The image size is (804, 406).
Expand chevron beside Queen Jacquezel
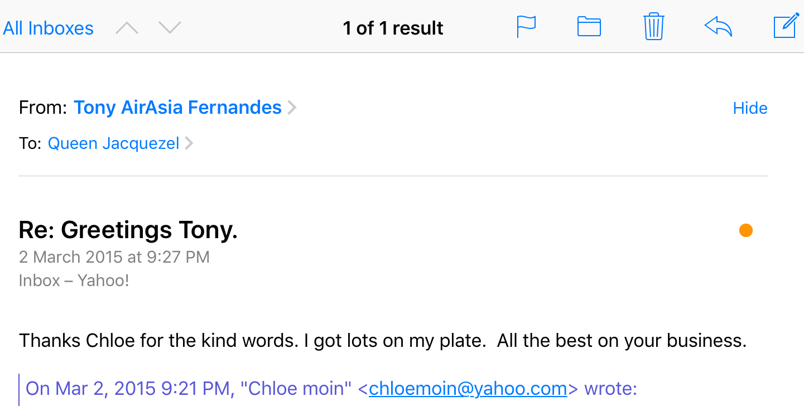[189, 144]
